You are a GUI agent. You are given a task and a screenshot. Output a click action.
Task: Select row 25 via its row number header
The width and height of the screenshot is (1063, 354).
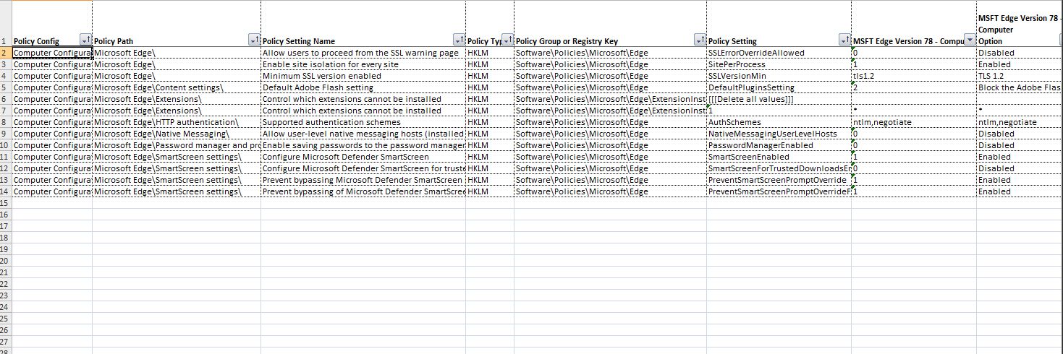point(6,319)
